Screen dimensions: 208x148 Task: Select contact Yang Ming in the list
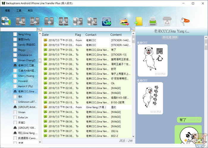pyautogui.click(x=24, y=34)
